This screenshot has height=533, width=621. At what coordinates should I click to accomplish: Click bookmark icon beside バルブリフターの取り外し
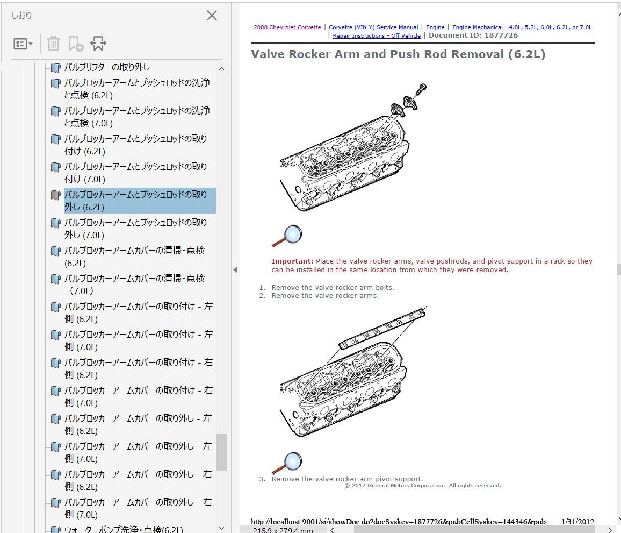pyautogui.click(x=56, y=67)
